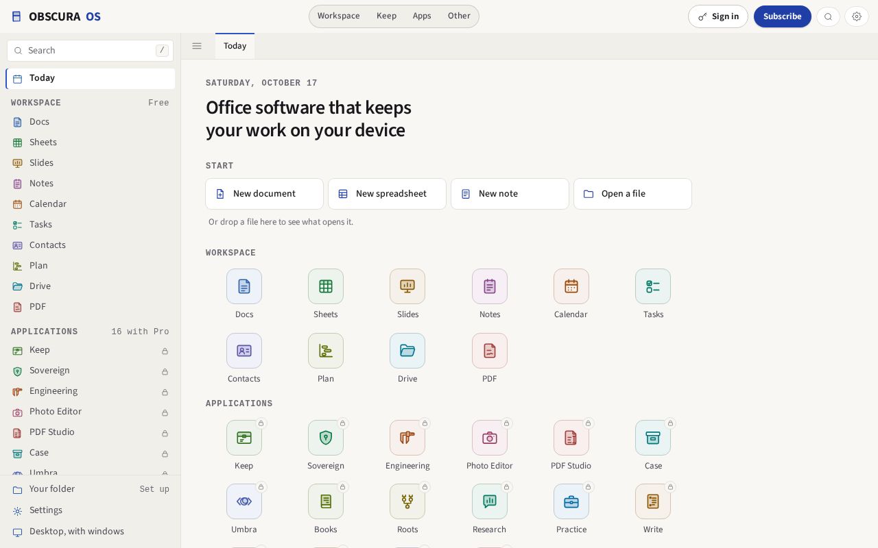This screenshot has width=878, height=548.
Task: Open the Docs app tile
Action: pyautogui.click(x=244, y=286)
